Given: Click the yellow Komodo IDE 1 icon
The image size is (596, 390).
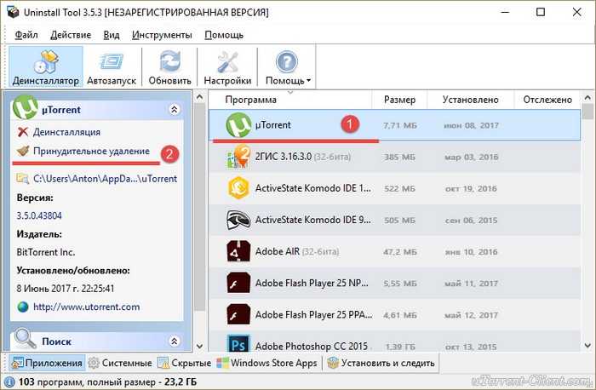Looking at the screenshot, I should (238, 188).
